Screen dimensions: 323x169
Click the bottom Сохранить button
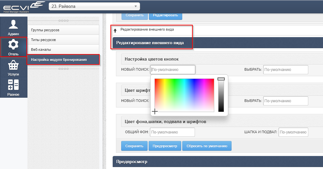coord(134,146)
